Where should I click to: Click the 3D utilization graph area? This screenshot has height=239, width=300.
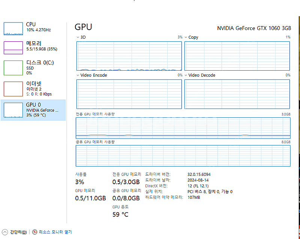click(129, 56)
